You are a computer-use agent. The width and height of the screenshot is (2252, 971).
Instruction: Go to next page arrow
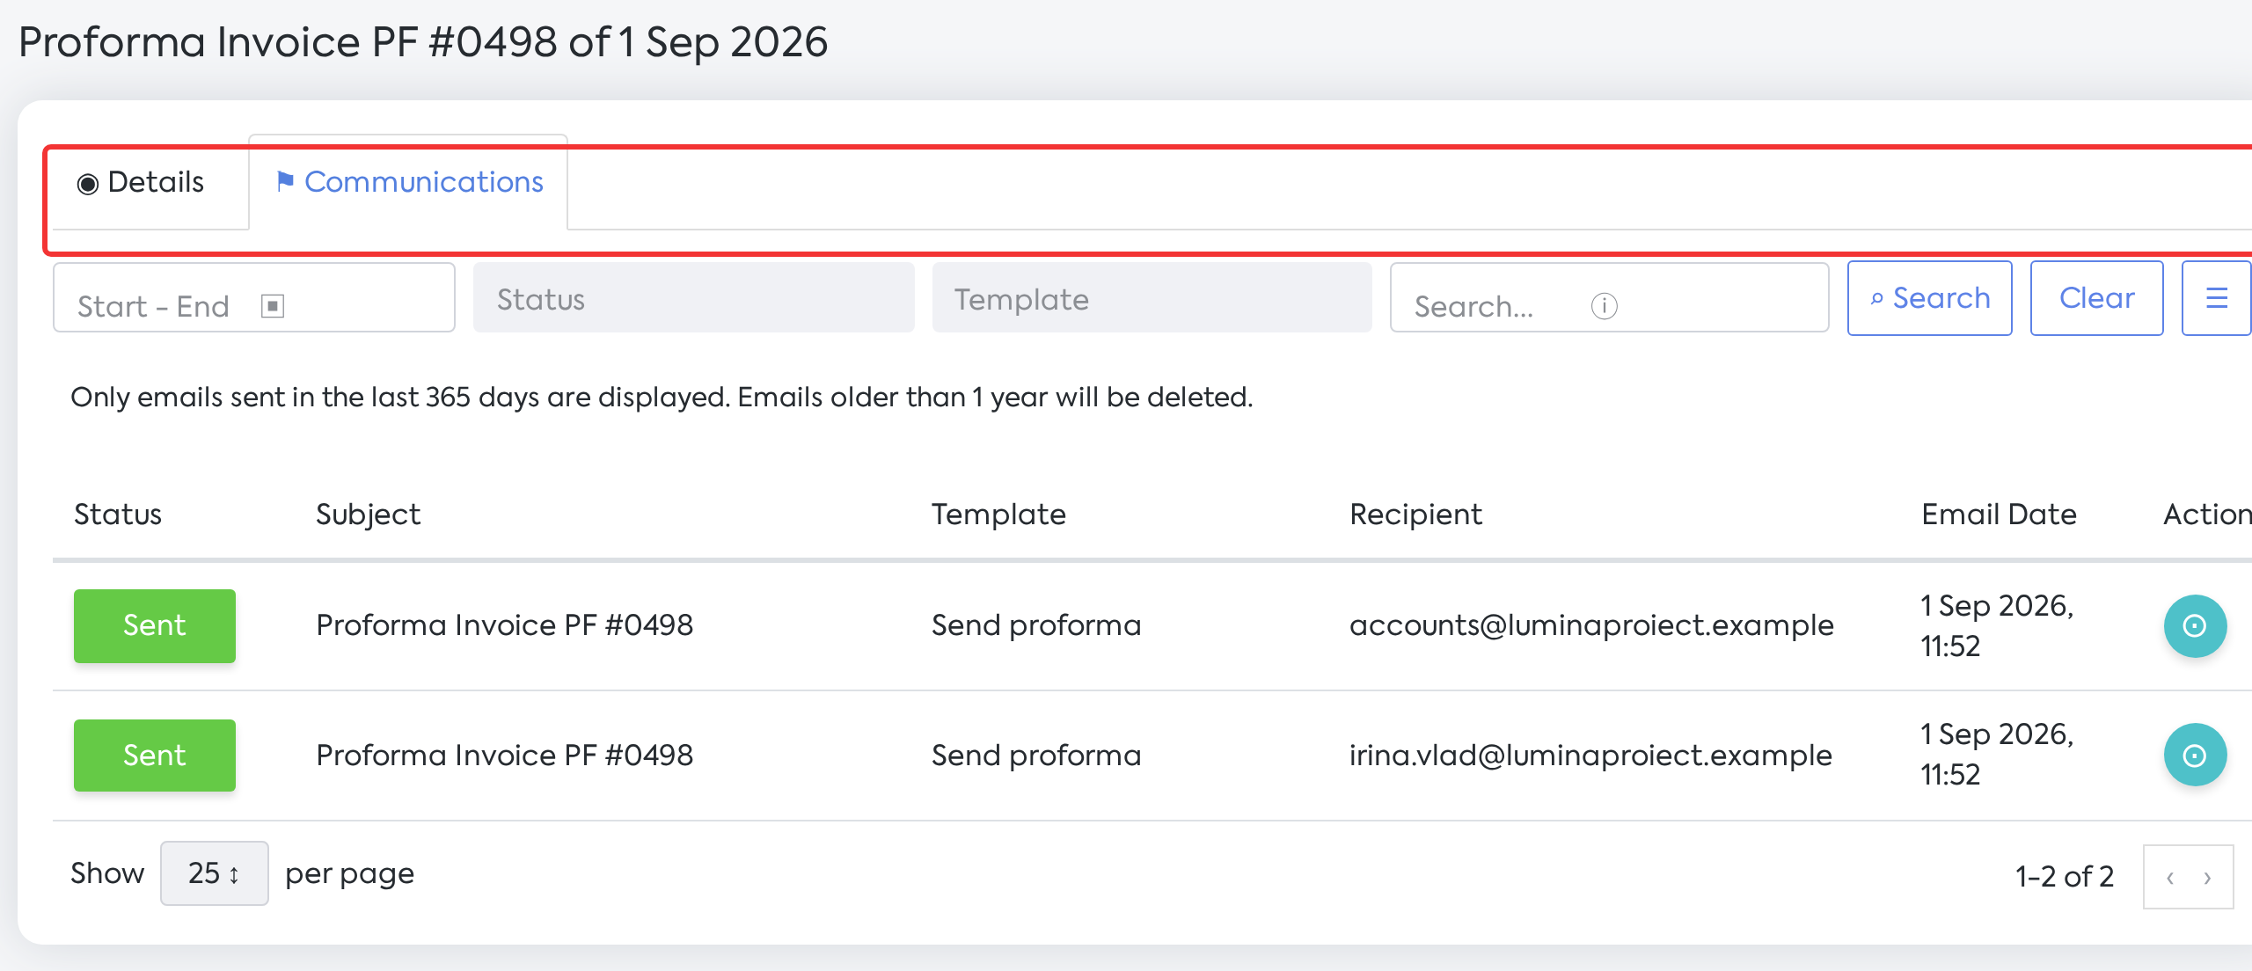(x=2207, y=877)
